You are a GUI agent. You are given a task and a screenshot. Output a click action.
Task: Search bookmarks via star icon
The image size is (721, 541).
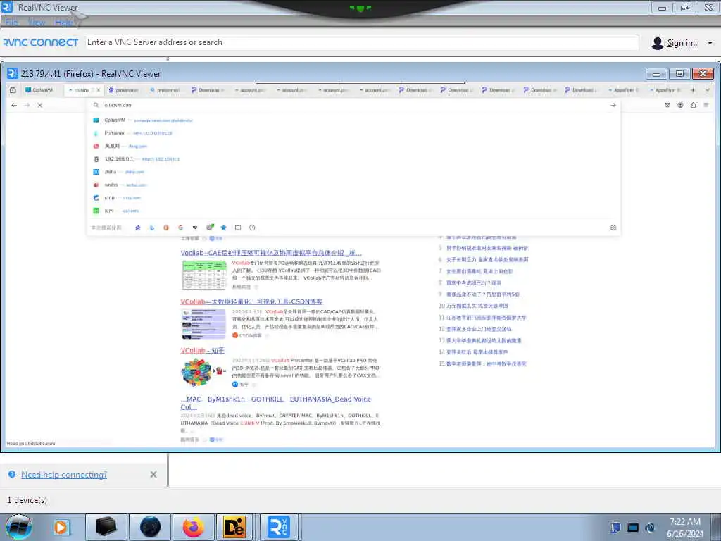point(223,228)
